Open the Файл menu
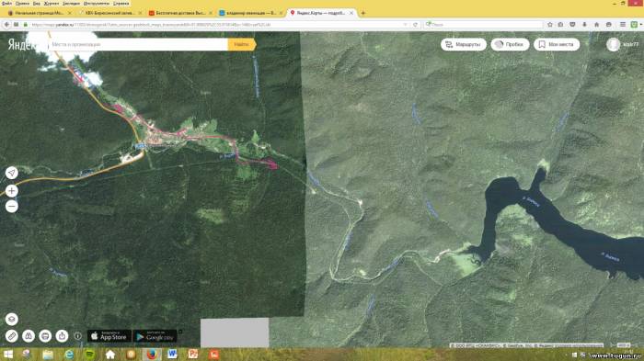 coord(6,4)
